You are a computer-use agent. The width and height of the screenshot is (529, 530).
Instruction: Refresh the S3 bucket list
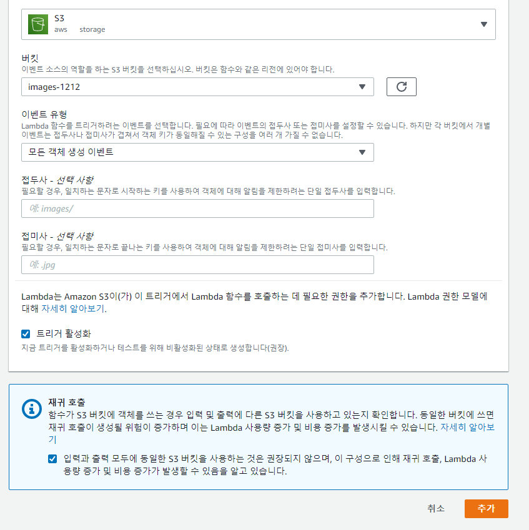tap(402, 87)
